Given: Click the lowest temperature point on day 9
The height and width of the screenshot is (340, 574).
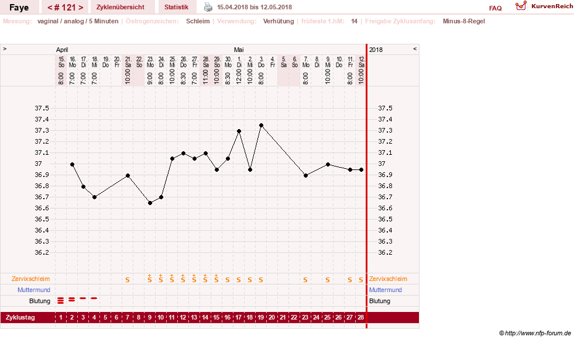Looking at the screenshot, I should pos(150,203).
